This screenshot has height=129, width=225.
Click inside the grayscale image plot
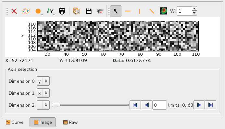[118, 36]
